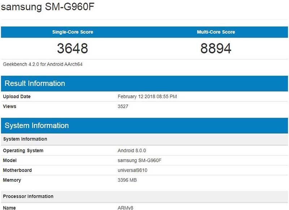Viewport: 289px width, 210px height.
Task: Click the Geekbench 4.2.0 for Android text
Action: click(x=43, y=64)
